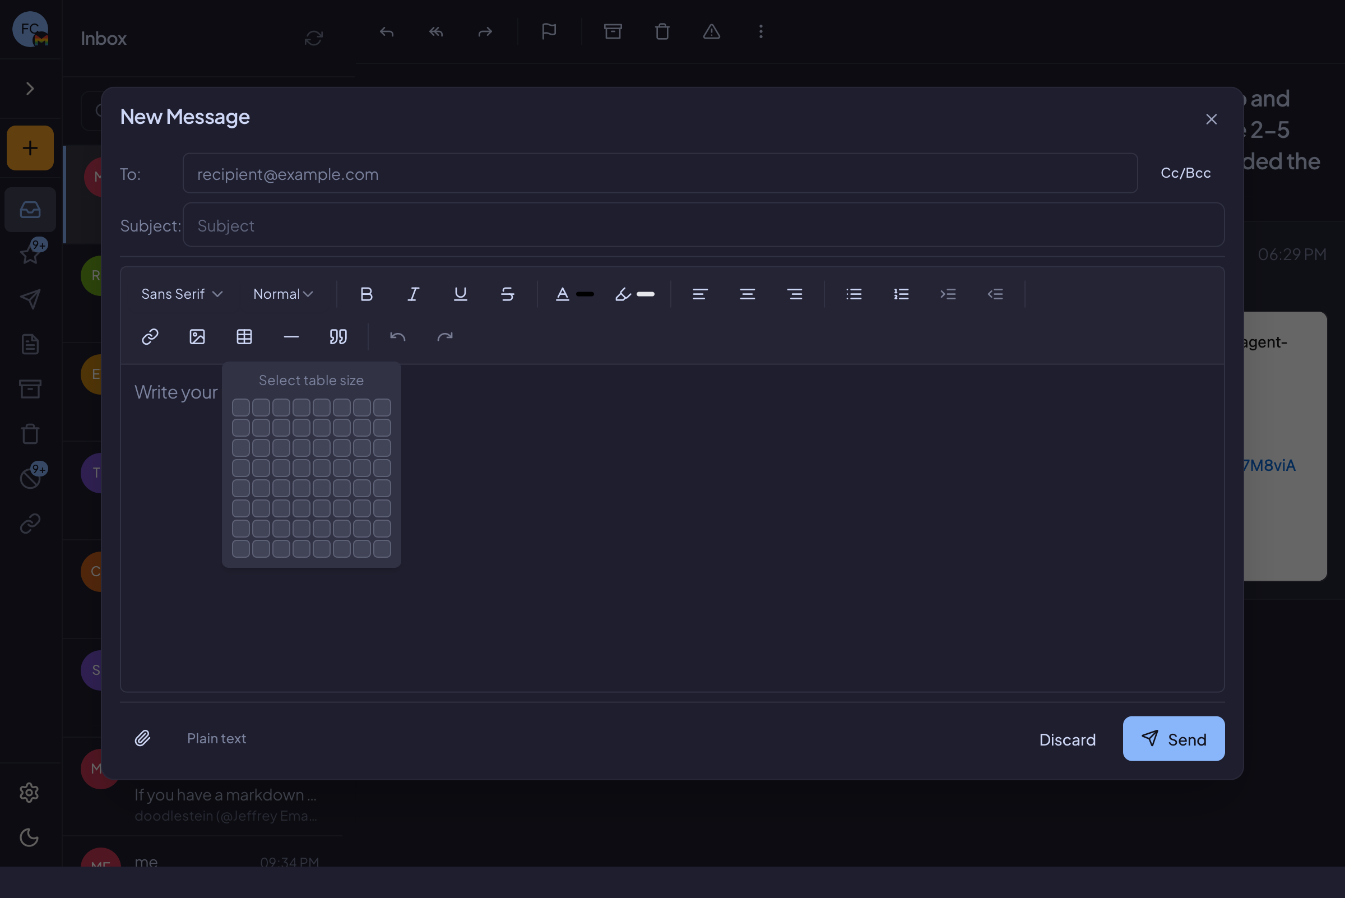Open the three-dot overflow menu
The image size is (1345, 898).
(x=760, y=32)
